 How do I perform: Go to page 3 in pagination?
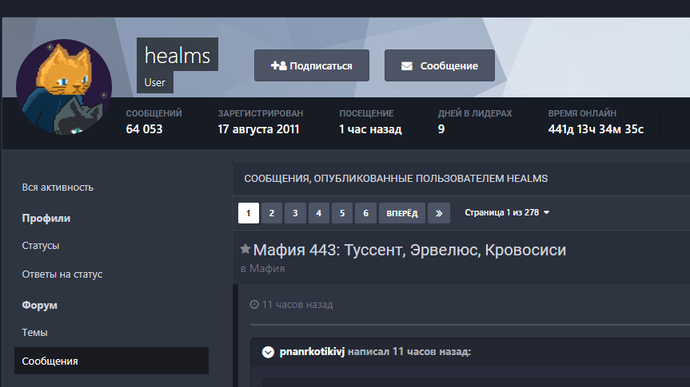295,213
